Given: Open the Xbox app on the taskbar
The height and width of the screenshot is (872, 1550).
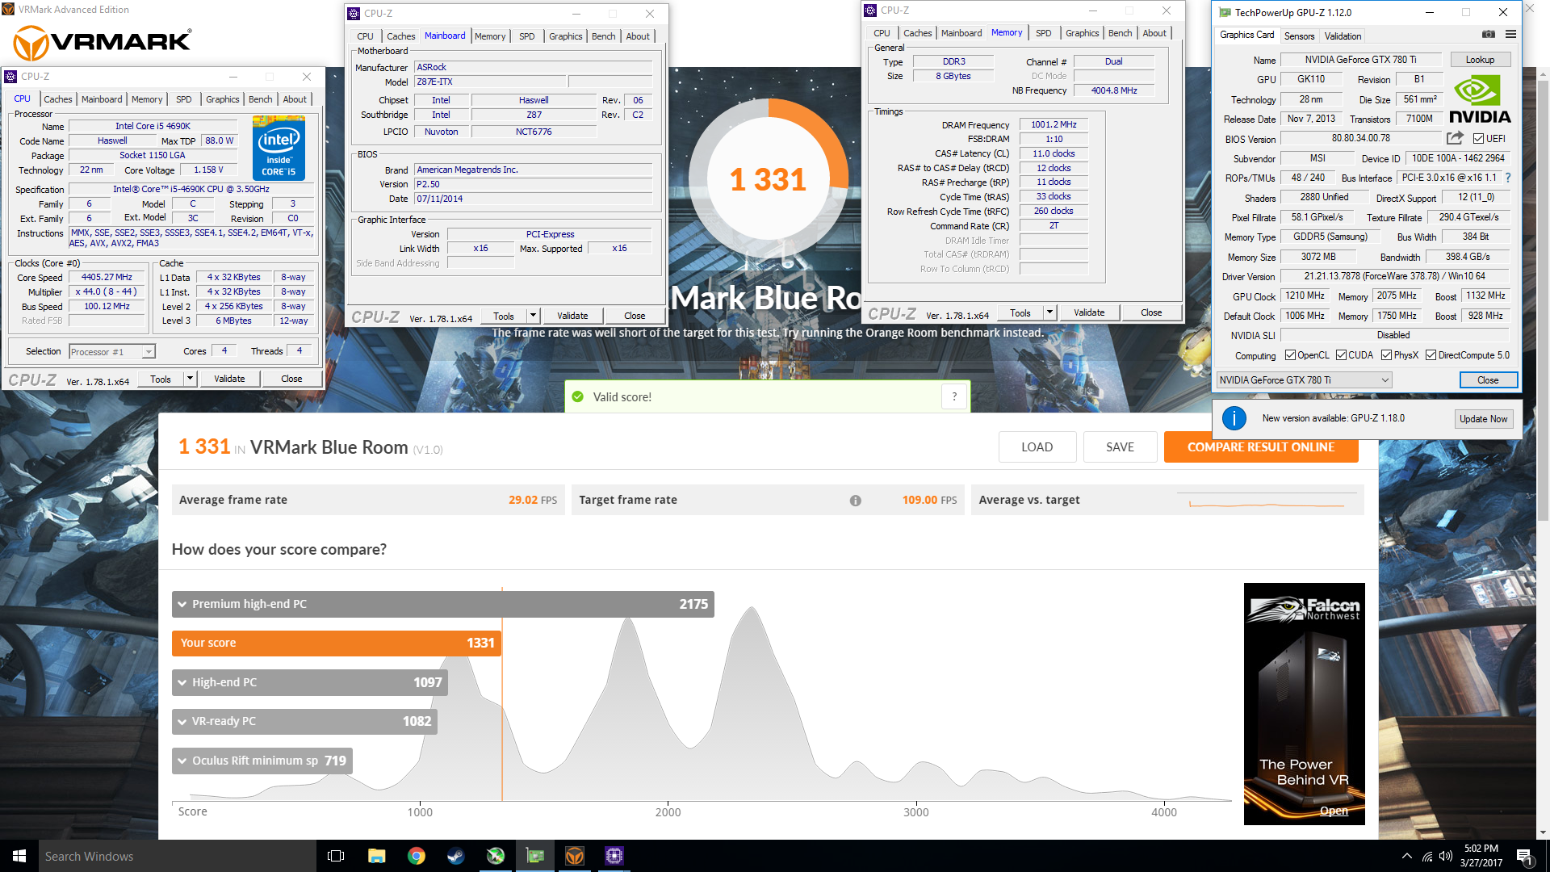Looking at the screenshot, I should click(496, 856).
